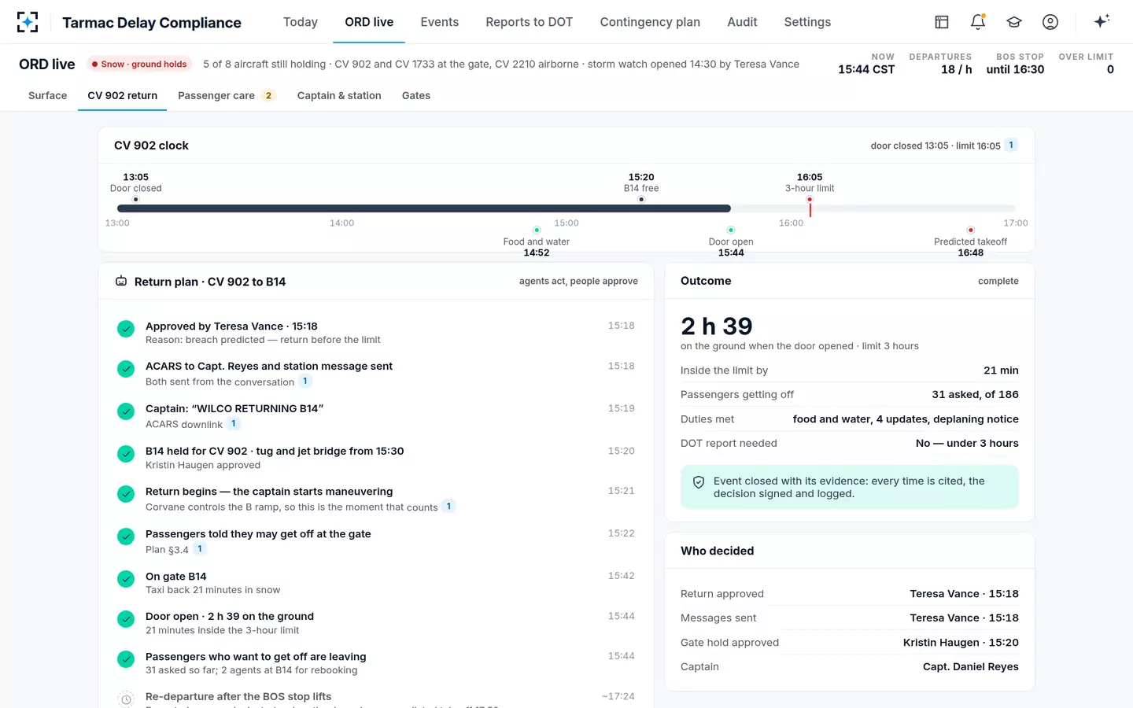Open Contingency plan page
Image resolution: width=1133 pixels, height=708 pixels.
tap(650, 22)
